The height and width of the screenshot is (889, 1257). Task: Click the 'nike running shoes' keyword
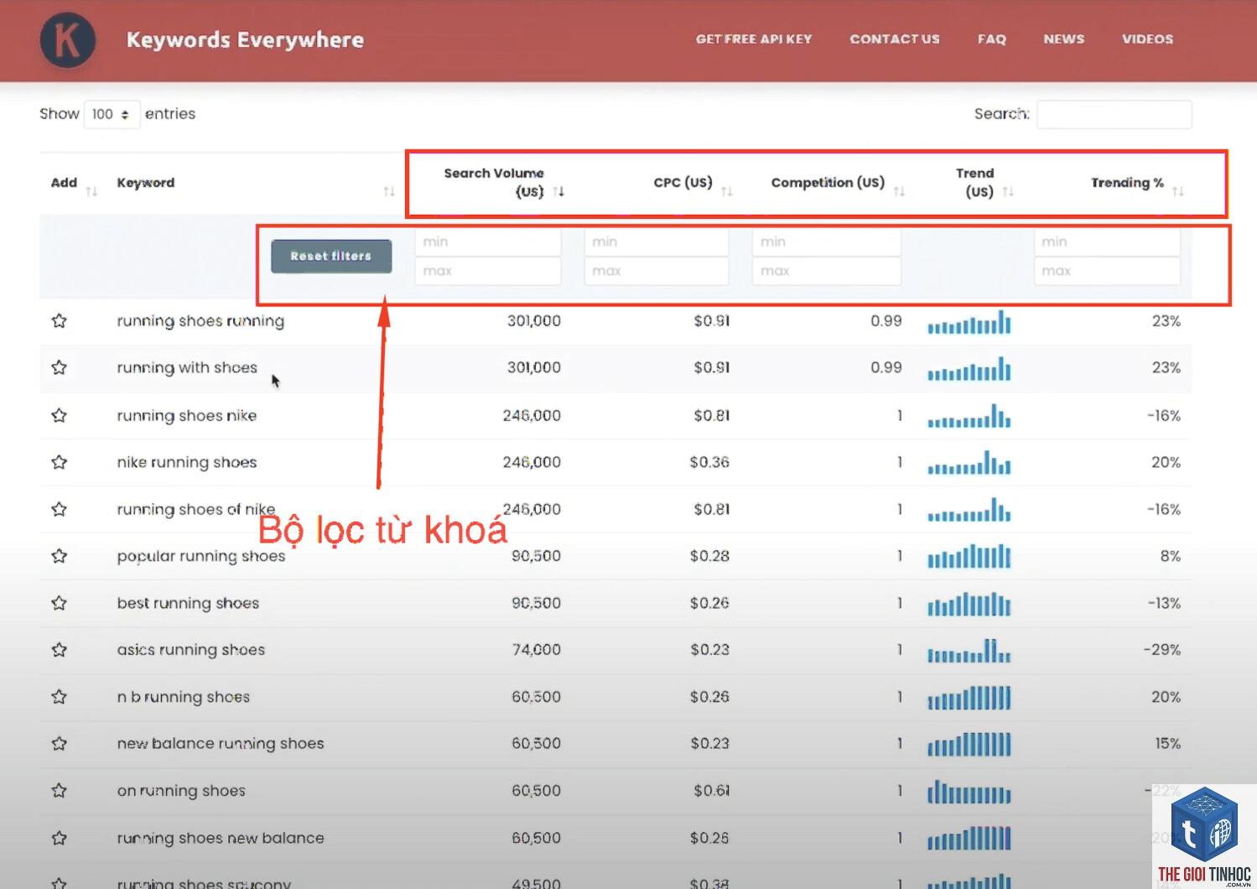point(187,462)
